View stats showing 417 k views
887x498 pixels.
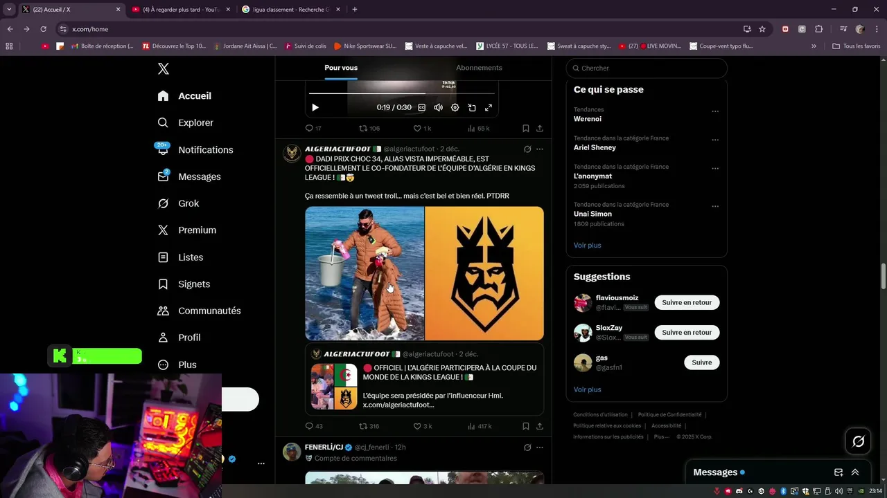coord(480,426)
